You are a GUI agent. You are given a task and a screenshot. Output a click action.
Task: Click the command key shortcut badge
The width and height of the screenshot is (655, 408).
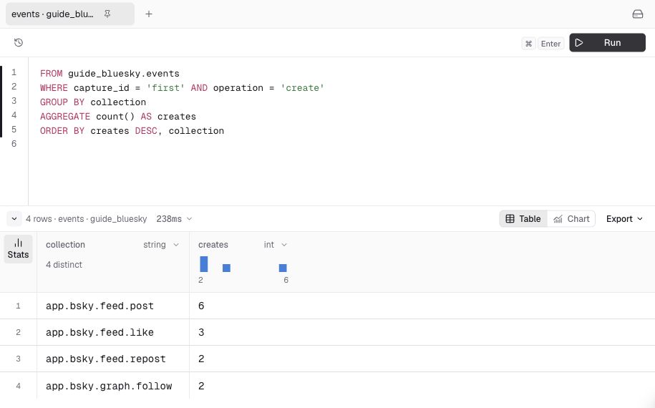(528, 44)
